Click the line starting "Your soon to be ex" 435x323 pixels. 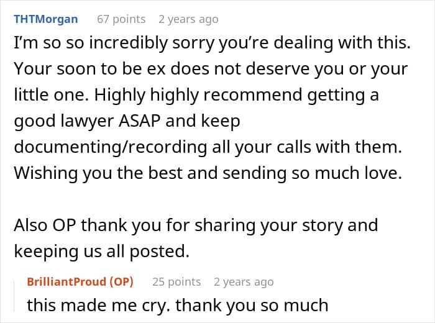(211, 69)
